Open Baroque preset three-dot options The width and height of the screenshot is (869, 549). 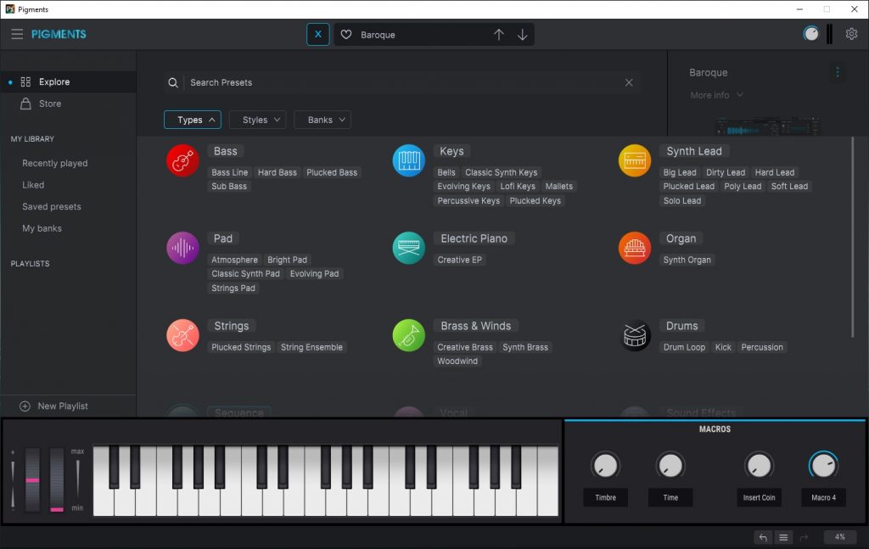(x=838, y=72)
